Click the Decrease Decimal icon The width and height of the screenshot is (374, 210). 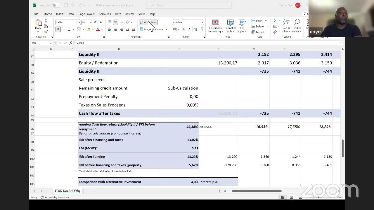(201, 29)
